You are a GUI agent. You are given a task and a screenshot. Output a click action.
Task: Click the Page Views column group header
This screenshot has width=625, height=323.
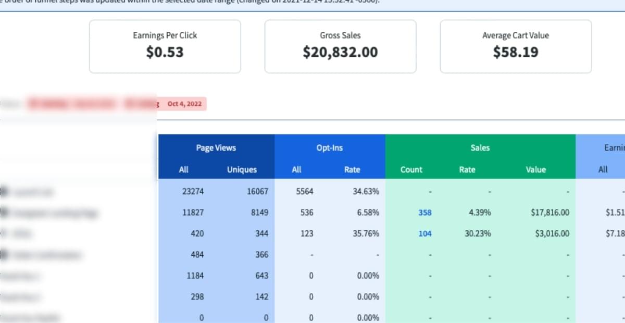coord(216,148)
